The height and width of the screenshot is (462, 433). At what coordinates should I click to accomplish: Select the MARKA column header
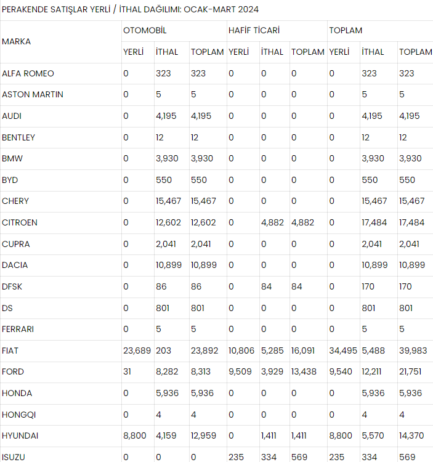(x=16, y=41)
